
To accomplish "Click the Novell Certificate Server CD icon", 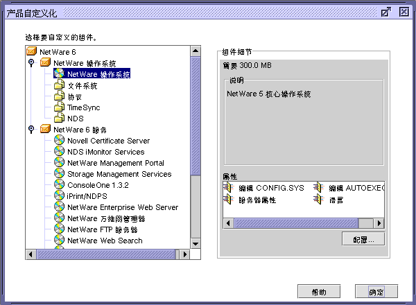I will pyautogui.click(x=59, y=140).
